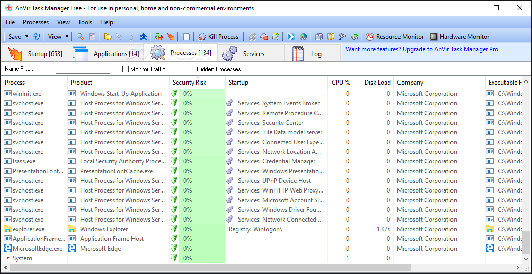Click the Save toolbar button

14,37
